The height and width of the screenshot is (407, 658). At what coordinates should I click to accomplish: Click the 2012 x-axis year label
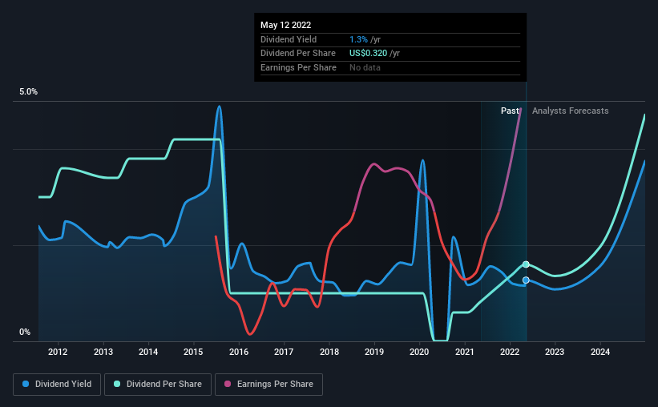click(x=58, y=352)
